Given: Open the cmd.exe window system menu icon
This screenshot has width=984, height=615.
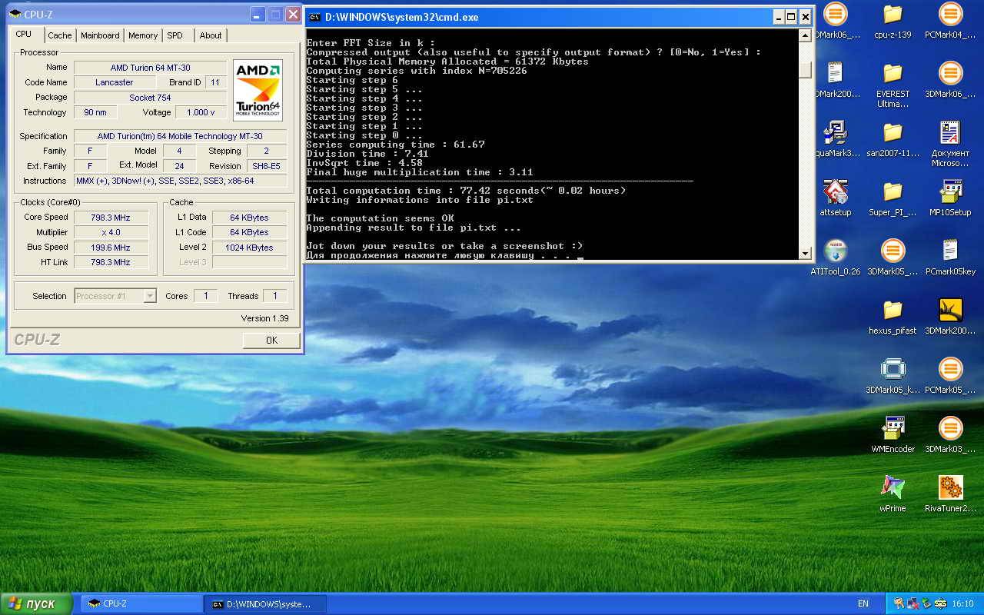Looking at the screenshot, I should tap(314, 17).
